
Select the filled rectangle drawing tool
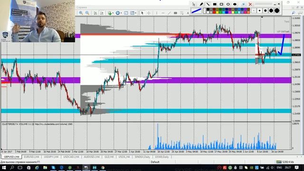pyautogui.click(x=215, y=4)
